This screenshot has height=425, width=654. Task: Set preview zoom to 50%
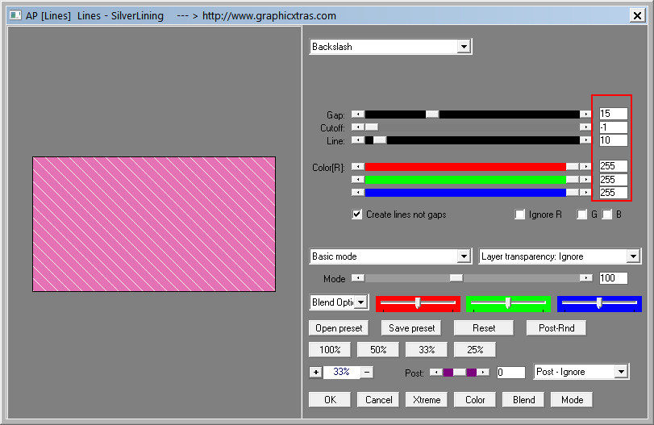click(x=378, y=350)
